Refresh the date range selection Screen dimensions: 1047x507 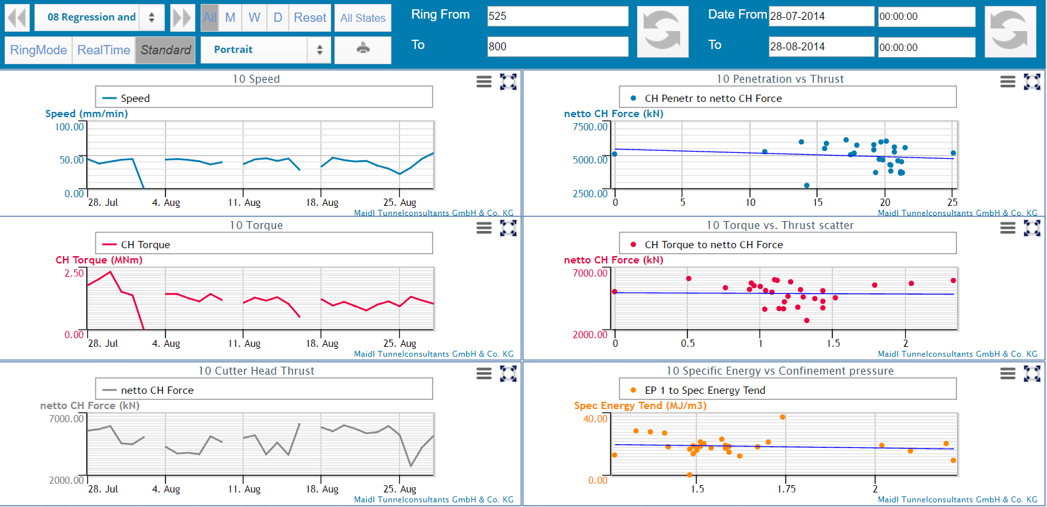click(x=1010, y=31)
